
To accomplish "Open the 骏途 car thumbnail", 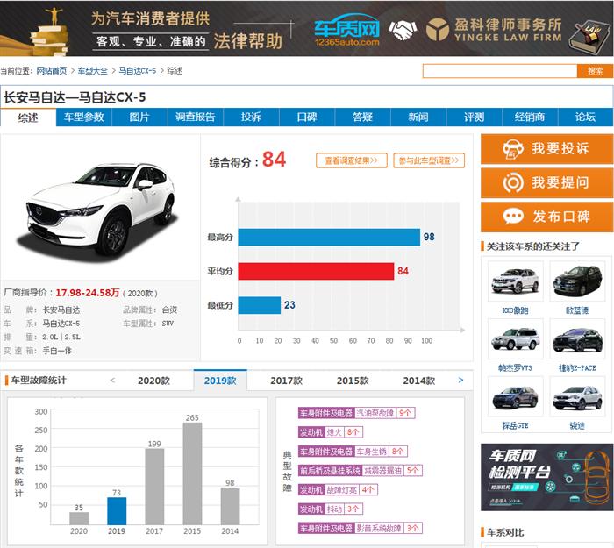I will click(577, 396).
